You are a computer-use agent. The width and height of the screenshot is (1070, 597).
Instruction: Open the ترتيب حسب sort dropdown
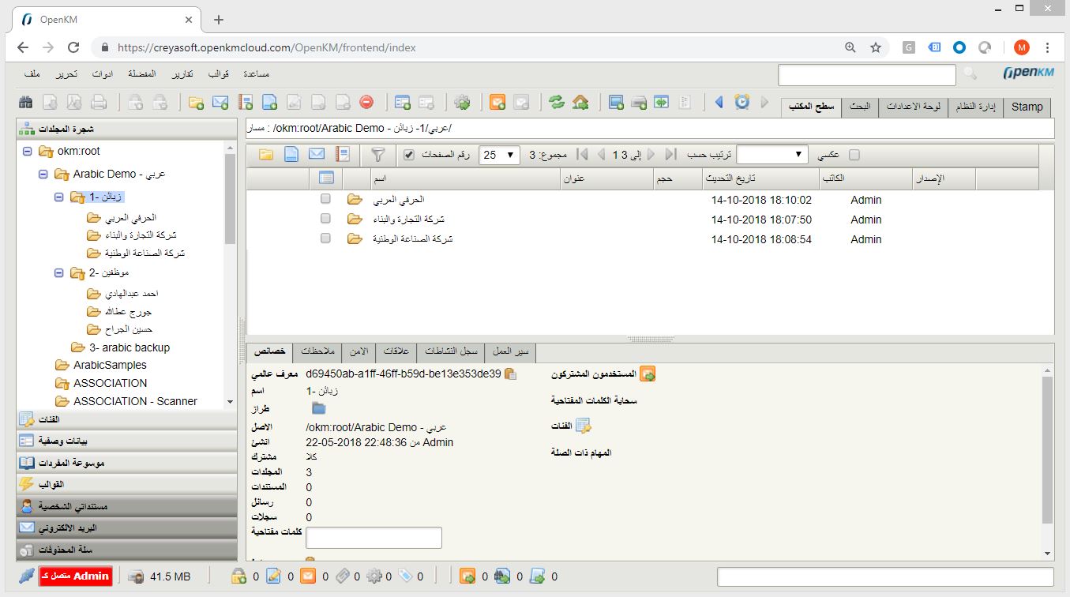(x=772, y=155)
